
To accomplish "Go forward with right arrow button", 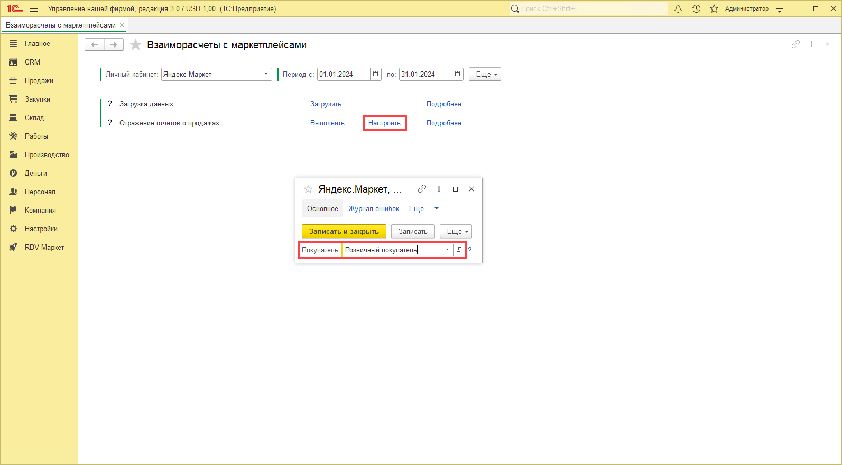I will pos(114,45).
